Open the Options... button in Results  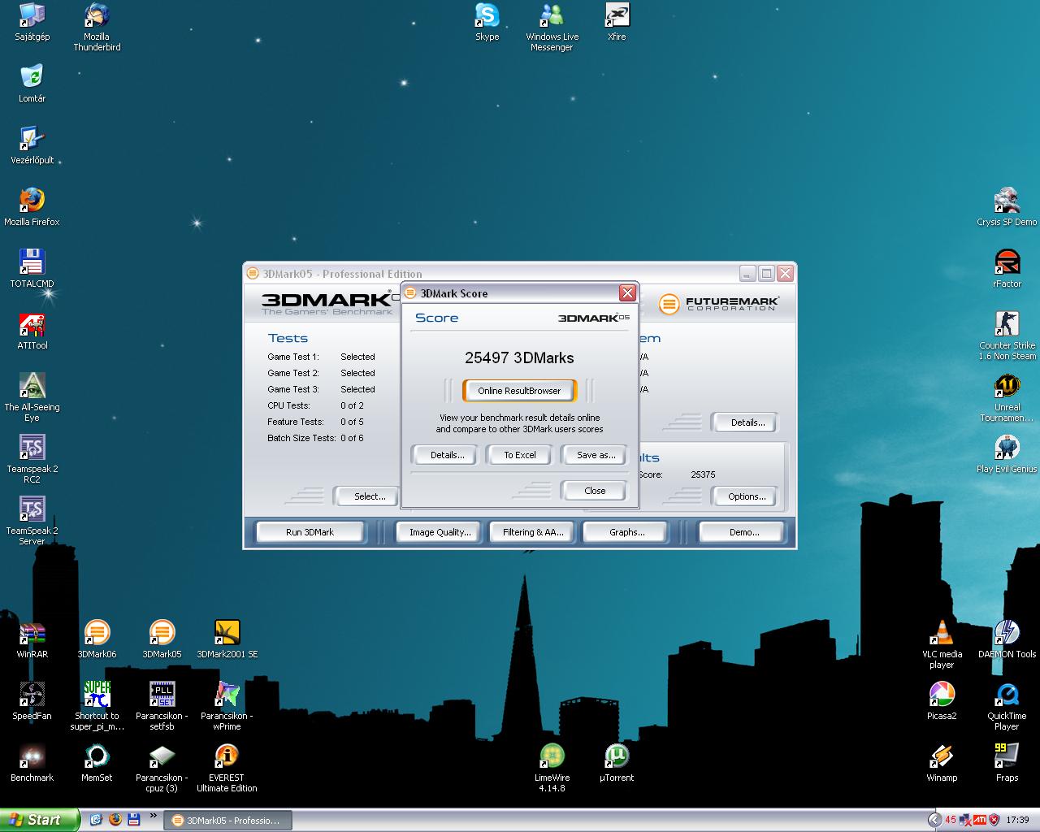click(x=746, y=496)
